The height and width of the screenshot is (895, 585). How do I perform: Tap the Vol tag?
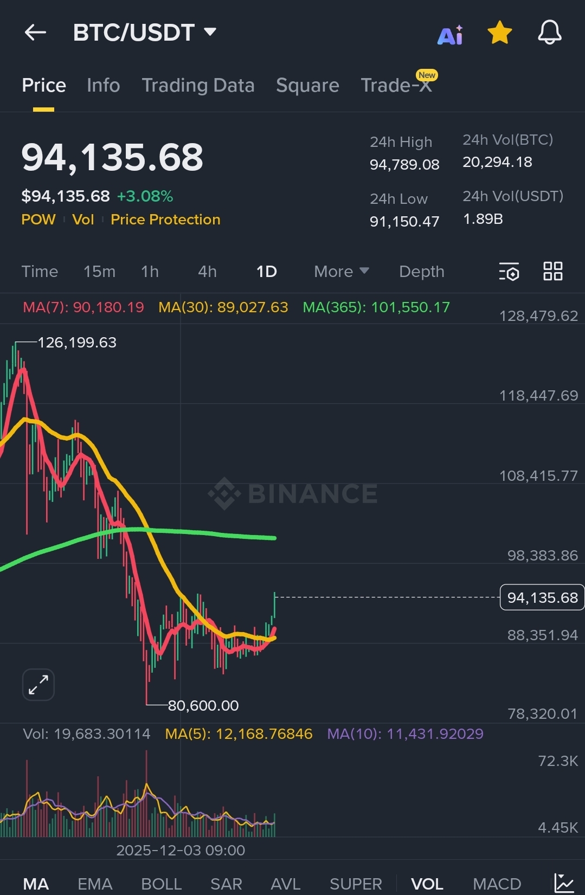[83, 220]
